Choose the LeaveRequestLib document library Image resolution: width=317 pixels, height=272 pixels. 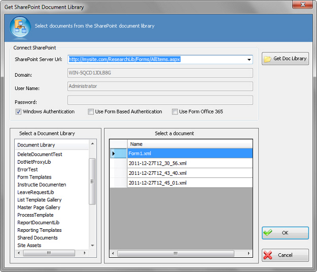tap(36, 192)
